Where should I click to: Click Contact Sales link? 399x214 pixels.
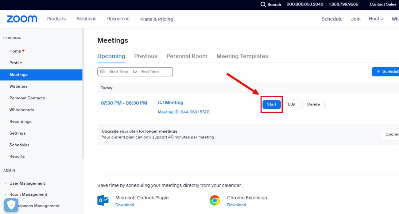coord(383,4)
